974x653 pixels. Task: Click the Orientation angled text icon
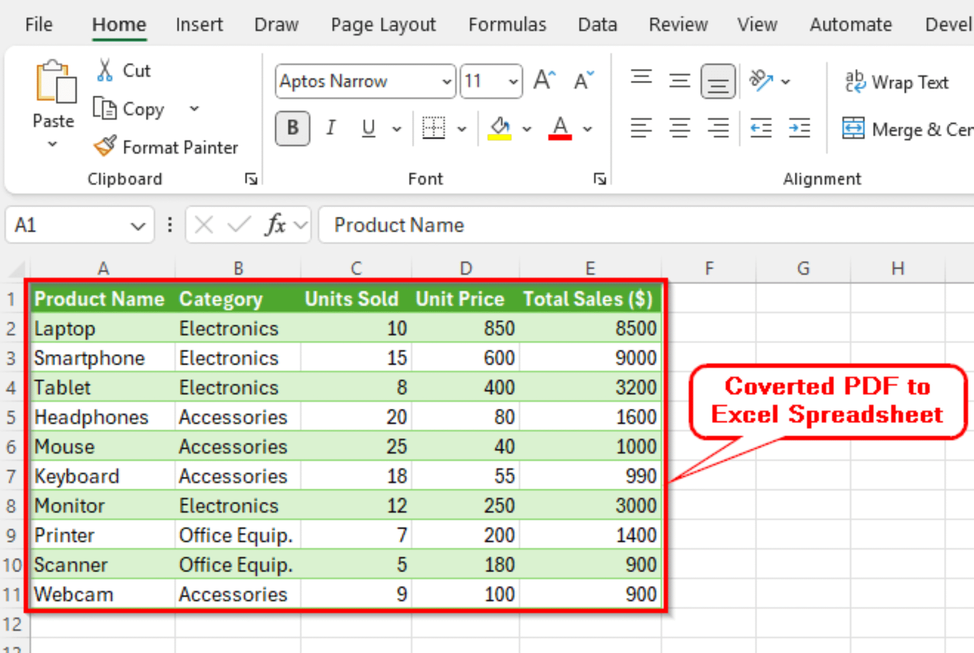[x=761, y=81]
